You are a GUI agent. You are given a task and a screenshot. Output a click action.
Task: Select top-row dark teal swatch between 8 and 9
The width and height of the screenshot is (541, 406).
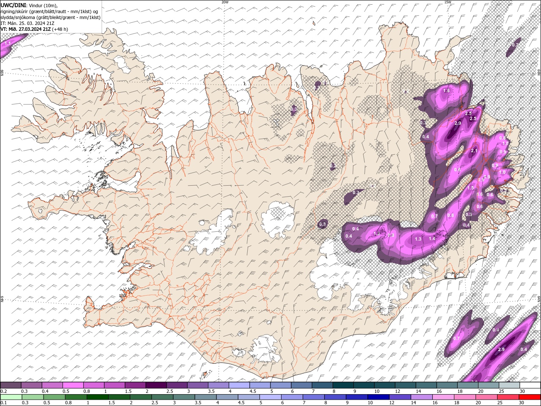coord(343,385)
